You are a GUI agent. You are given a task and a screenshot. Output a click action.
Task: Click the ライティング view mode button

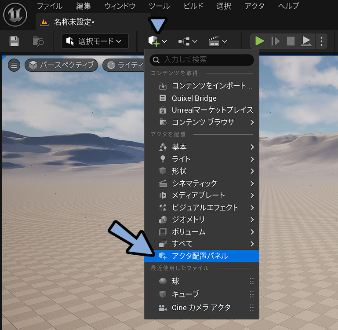pyautogui.click(x=124, y=65)
